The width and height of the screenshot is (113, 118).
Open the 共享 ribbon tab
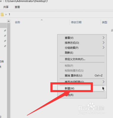tap(6, 7)
